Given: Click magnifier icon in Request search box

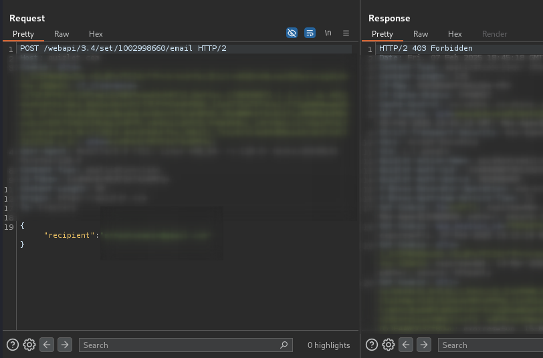Looking at the screenshot, I should point(284,345).
